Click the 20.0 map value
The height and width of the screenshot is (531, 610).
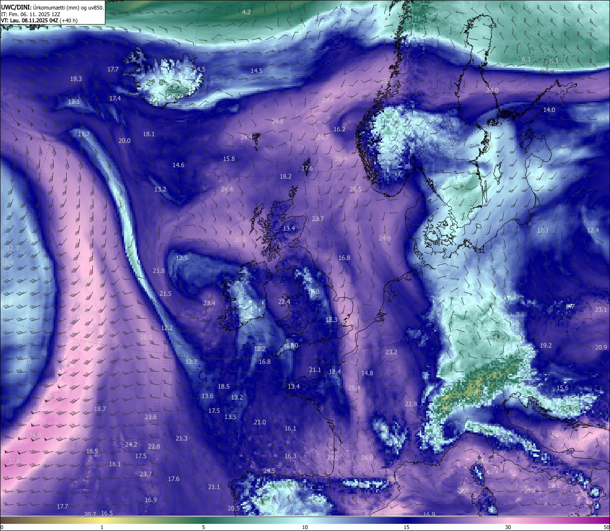[124, 140]
